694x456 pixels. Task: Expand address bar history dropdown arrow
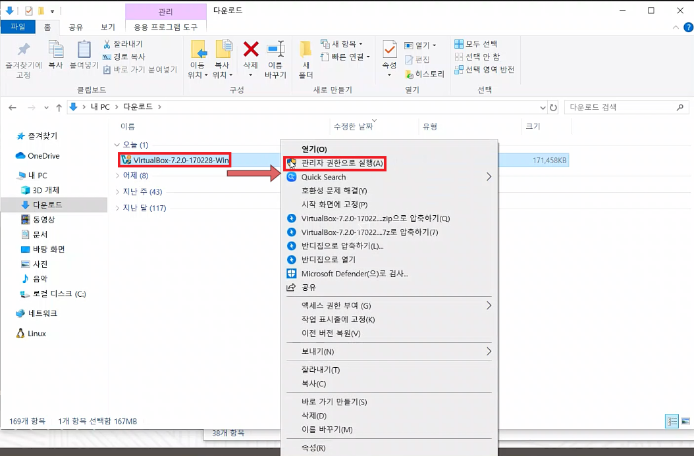[543, 107]
